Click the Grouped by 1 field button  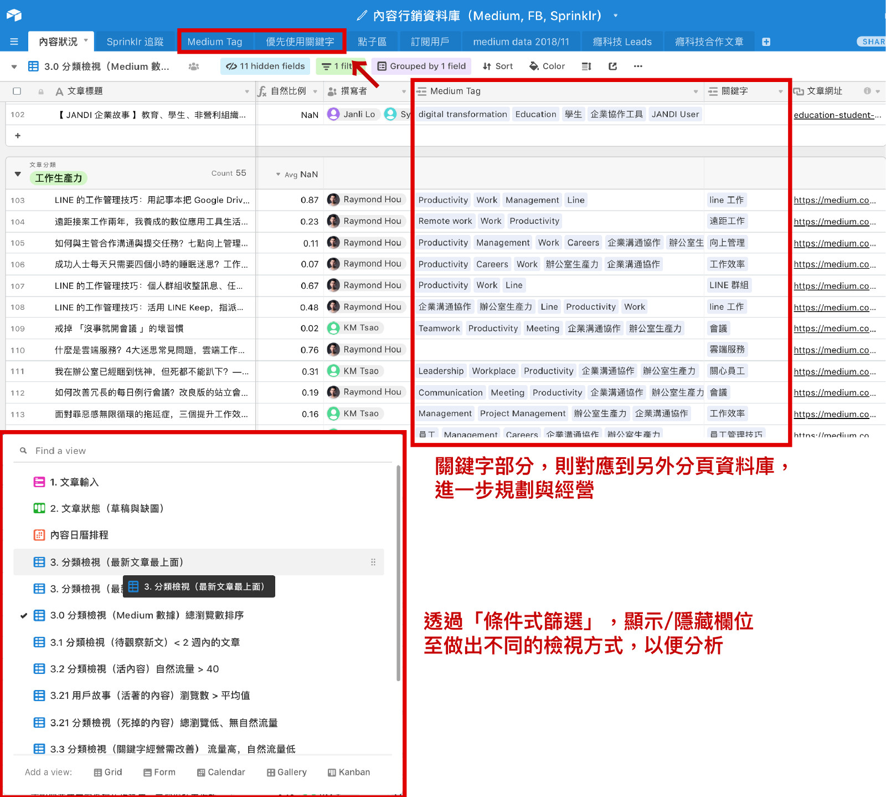421,67
